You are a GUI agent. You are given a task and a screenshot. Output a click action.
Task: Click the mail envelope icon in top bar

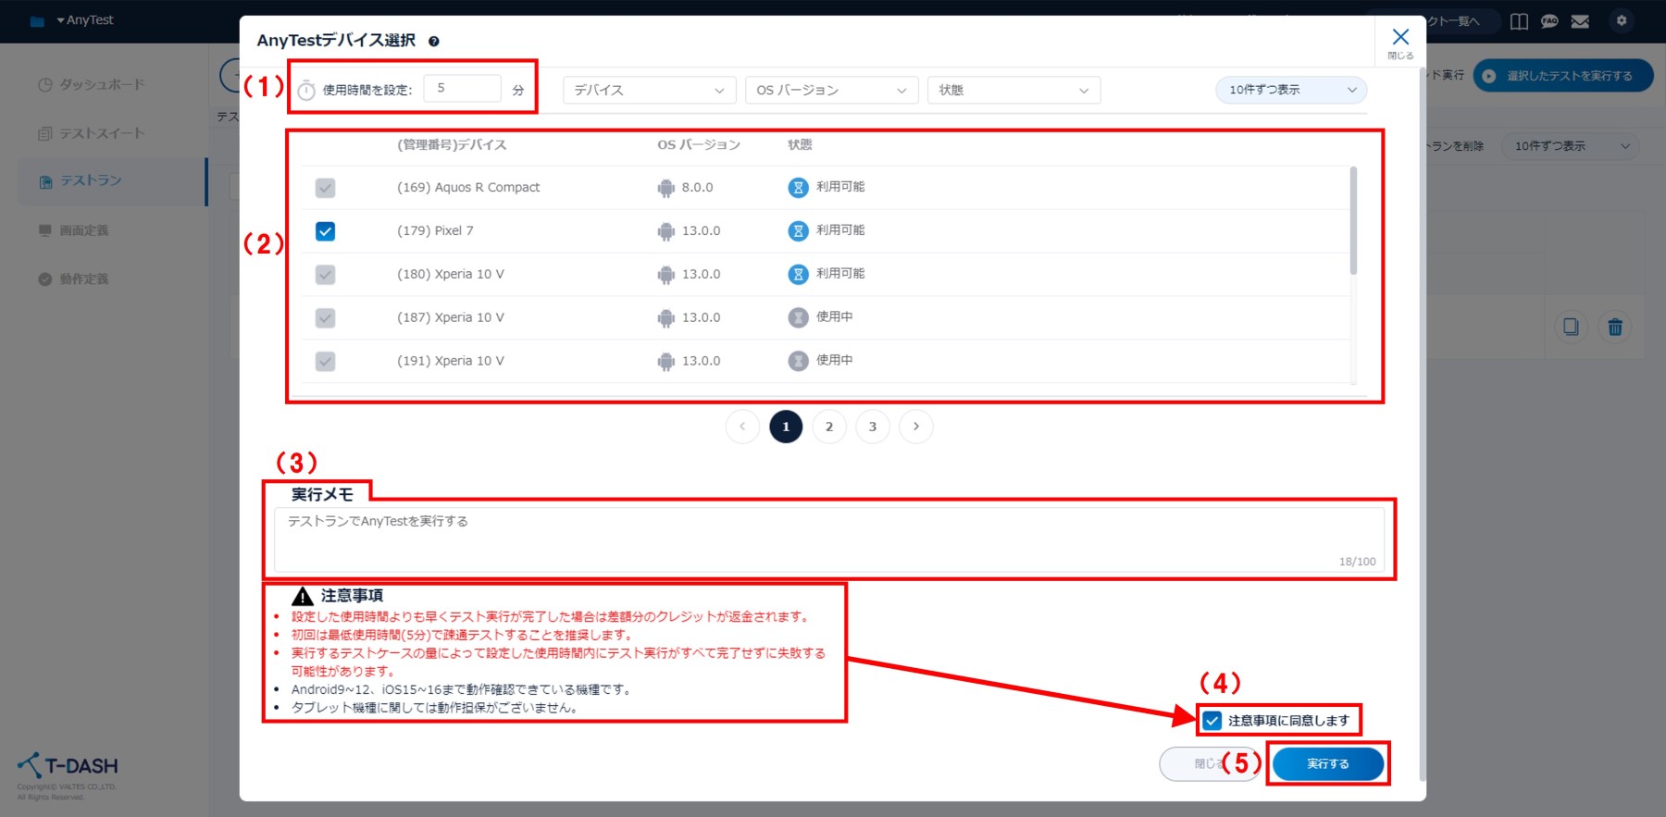coord(1580,21)
